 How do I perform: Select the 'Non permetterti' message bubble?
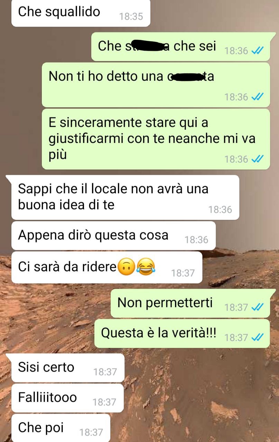190,304
